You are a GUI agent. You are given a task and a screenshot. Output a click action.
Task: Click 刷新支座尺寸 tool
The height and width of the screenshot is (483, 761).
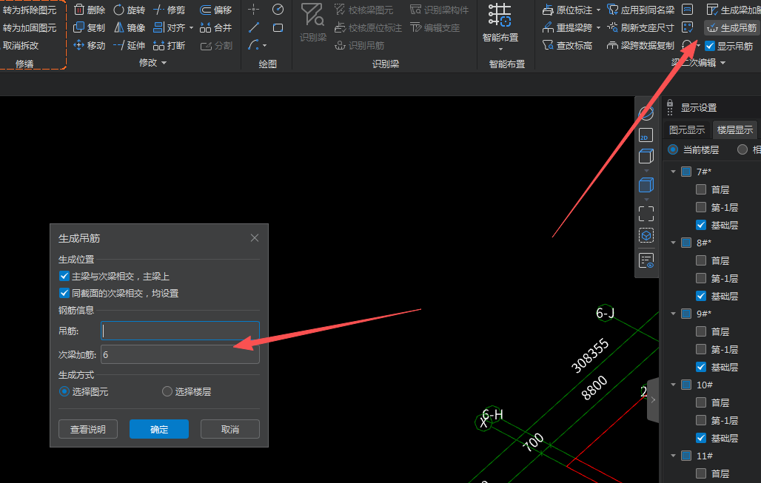(x=640, y=27)
